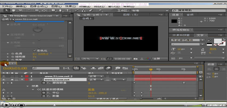Select the arrow Selection tool
Image resolution: width=227 pixels, height=108 pixels.
point(6,11)
